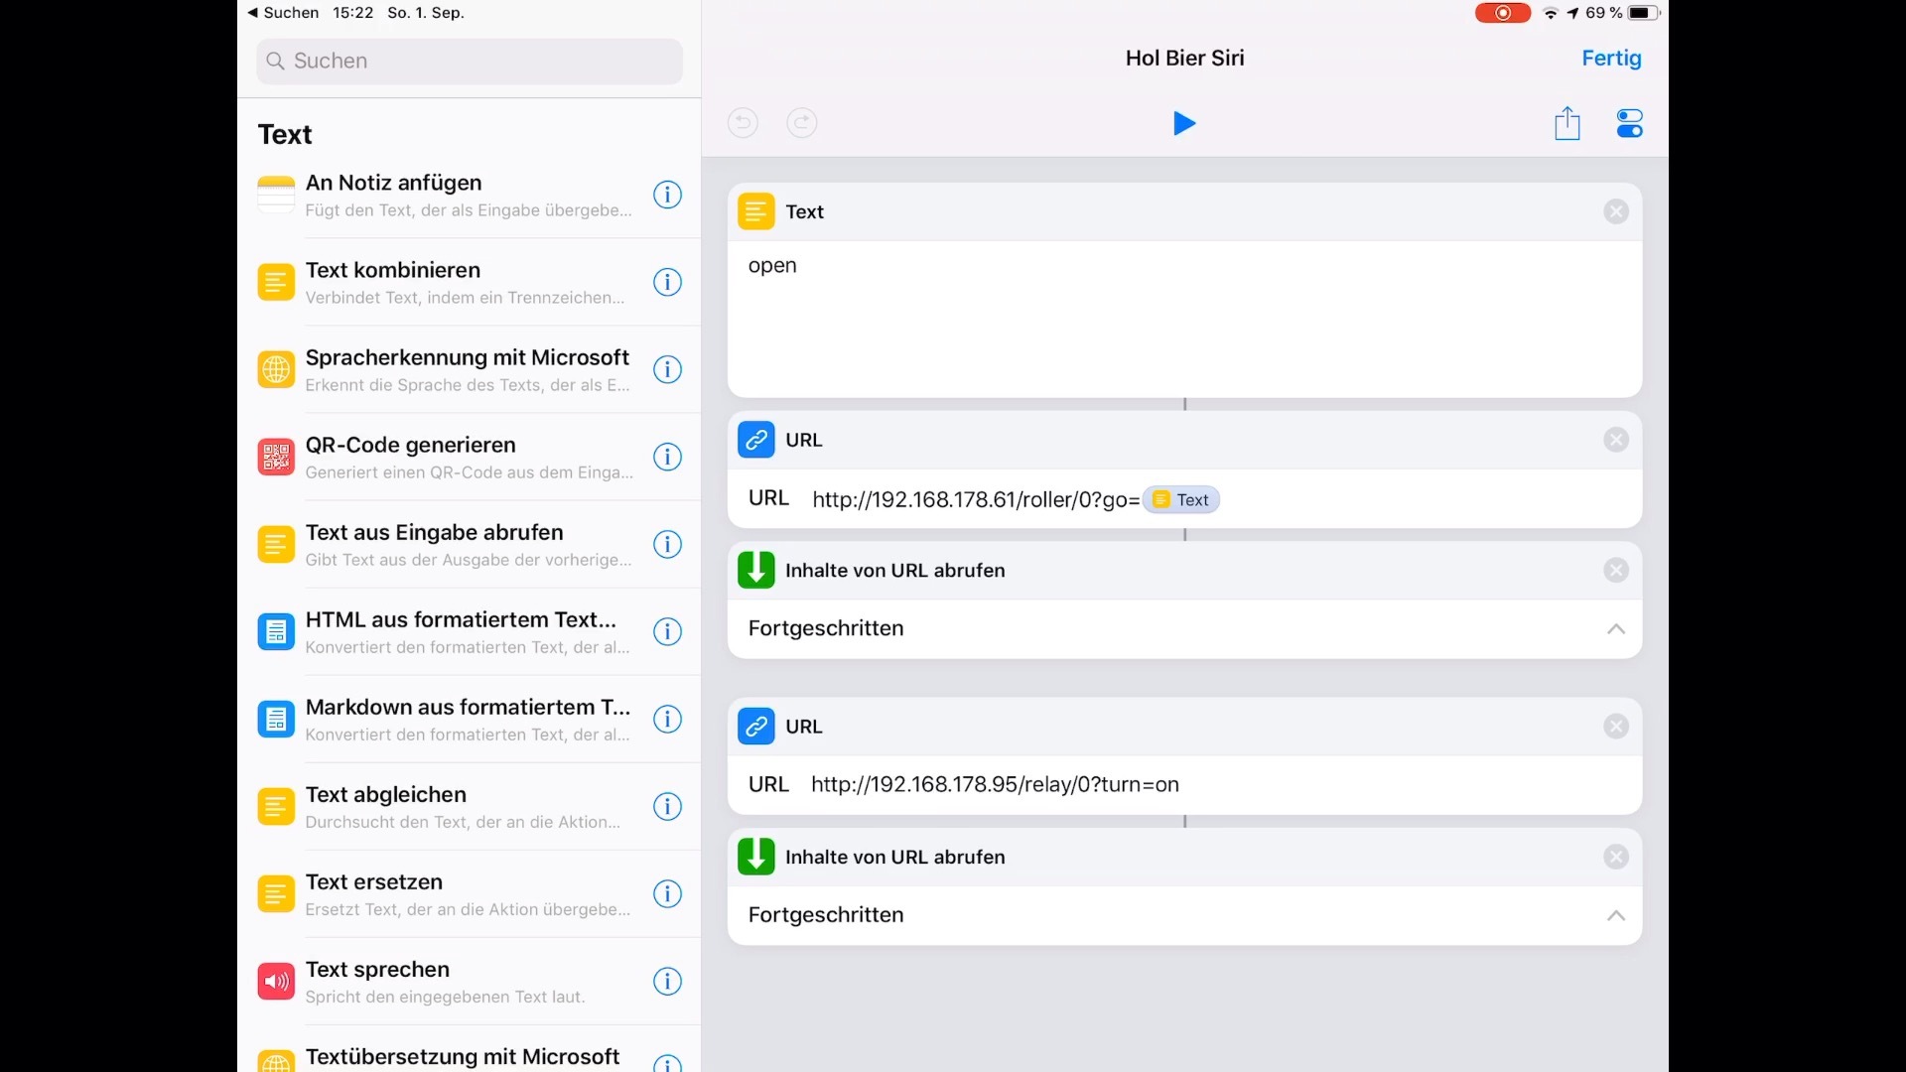Image resolution: width=1906 pixels, height=1072 pixels.
Task: Tap Fertig to finish editing
Action: (x=1610, y=58)
